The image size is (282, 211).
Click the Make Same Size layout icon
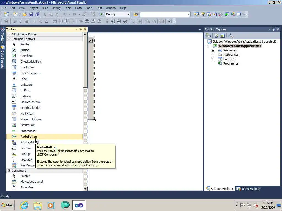pos(67,21)
